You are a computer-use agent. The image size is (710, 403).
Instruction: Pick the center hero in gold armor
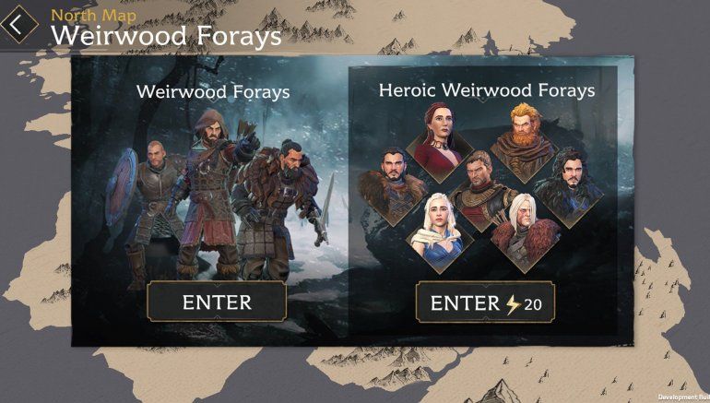click(x=481, y=190)
